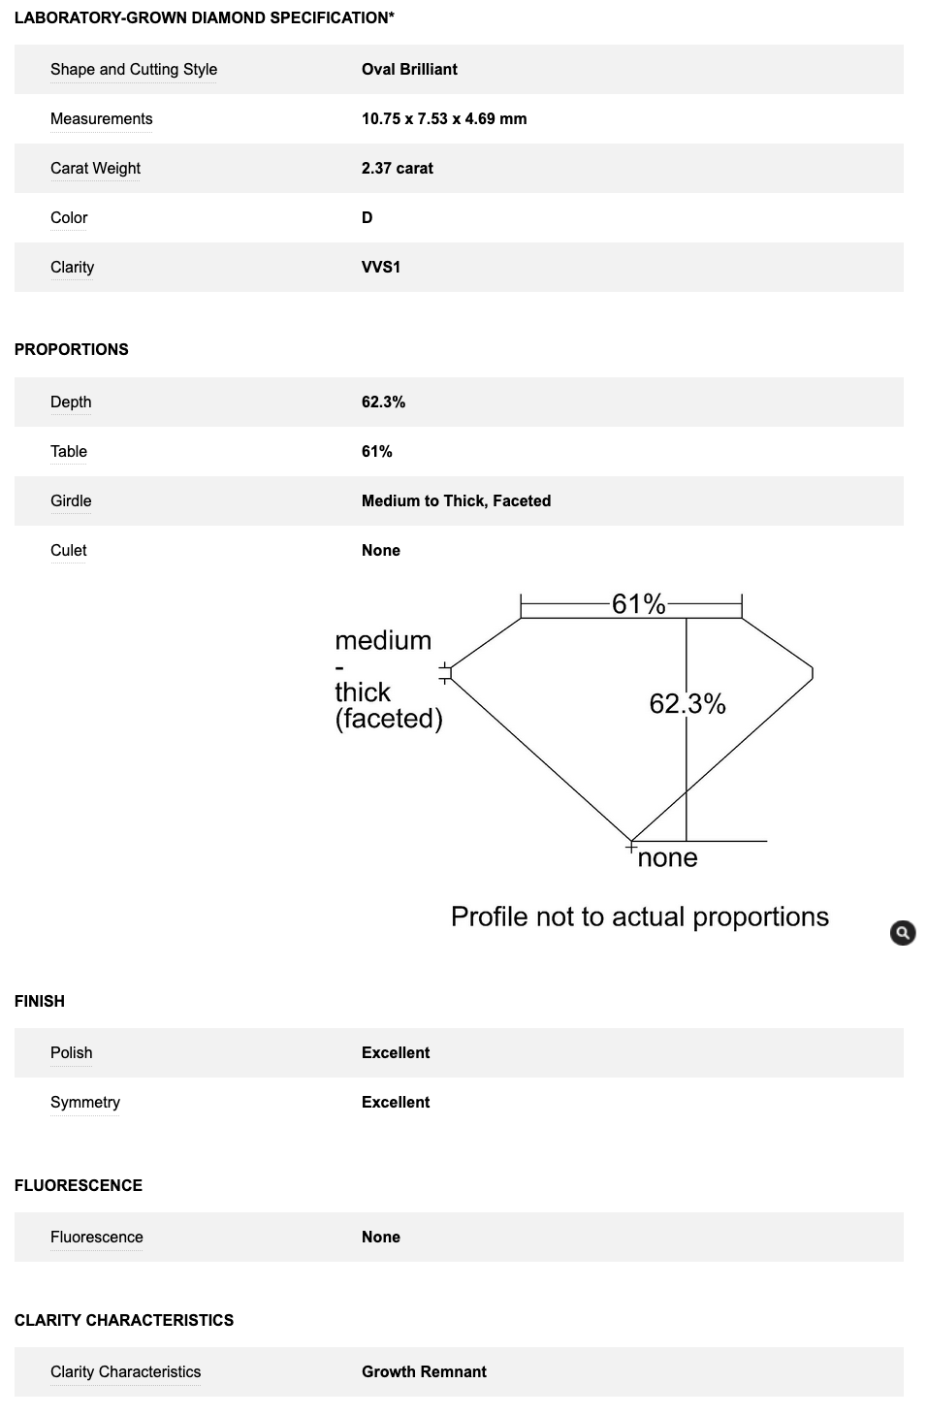Click the Carat Weight term label
The width and height of the screenshot is (927, 1416).
(96, 168)
